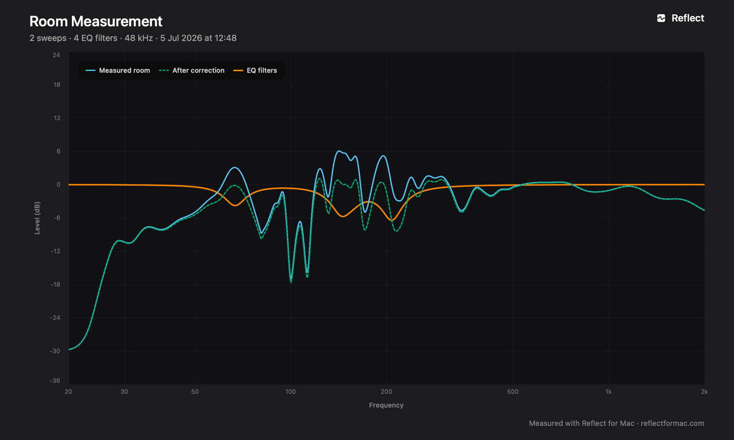The width and height of the screenshot is (734, 440).
Task: Toggle the After correction legend entry
Action: point(192,71)
